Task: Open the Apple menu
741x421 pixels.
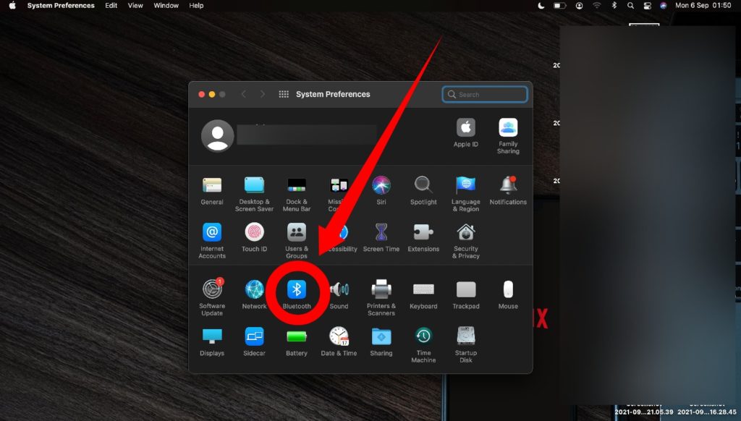Action: pos(12,6)
